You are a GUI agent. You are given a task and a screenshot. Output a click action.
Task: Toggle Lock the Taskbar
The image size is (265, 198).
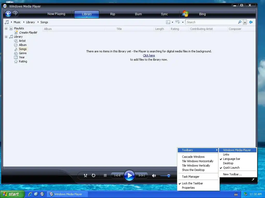[198, 183]
